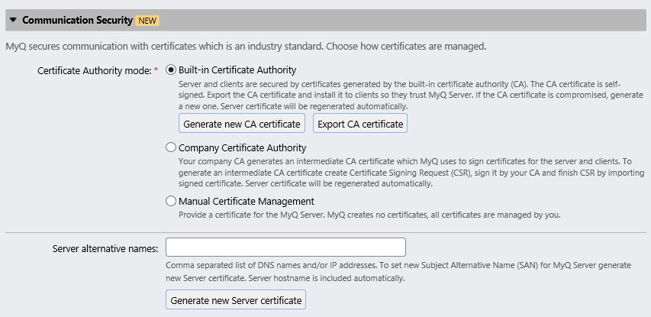
Task: Click the Export CA certificate button
Action: 360,124
